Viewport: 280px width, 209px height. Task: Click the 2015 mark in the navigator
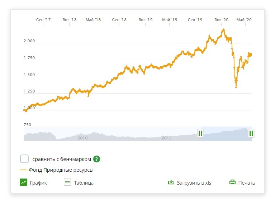pos(167,138)
